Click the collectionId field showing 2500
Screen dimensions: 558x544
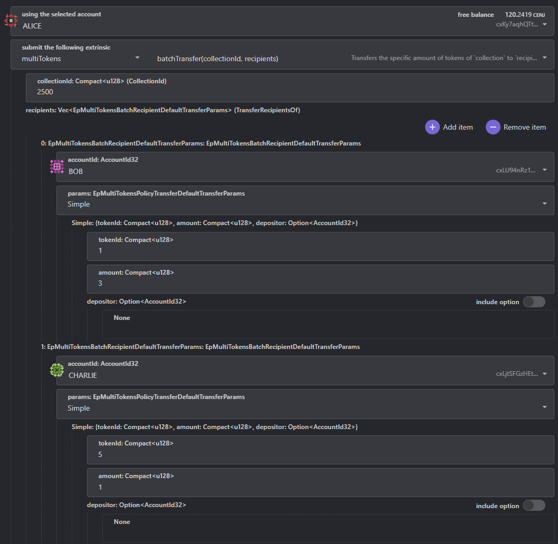point(290,88)
